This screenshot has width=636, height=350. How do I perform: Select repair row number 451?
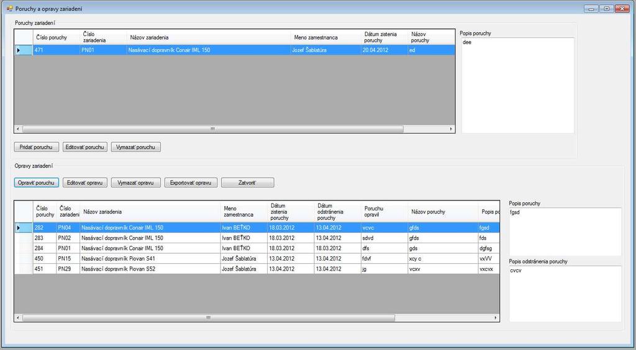tap(45, 269)
